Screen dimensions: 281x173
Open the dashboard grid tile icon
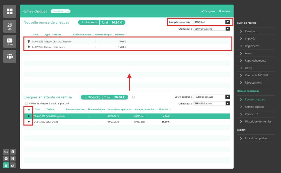coord(10,11)
